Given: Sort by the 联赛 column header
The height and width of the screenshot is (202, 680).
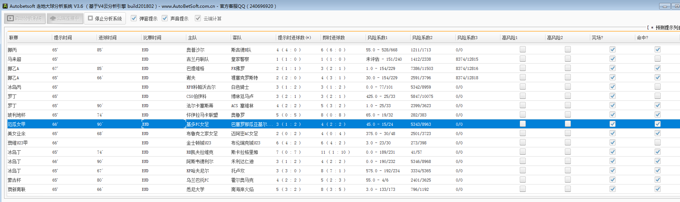Looking at the screenshot, I should click(x=14, y=38).
